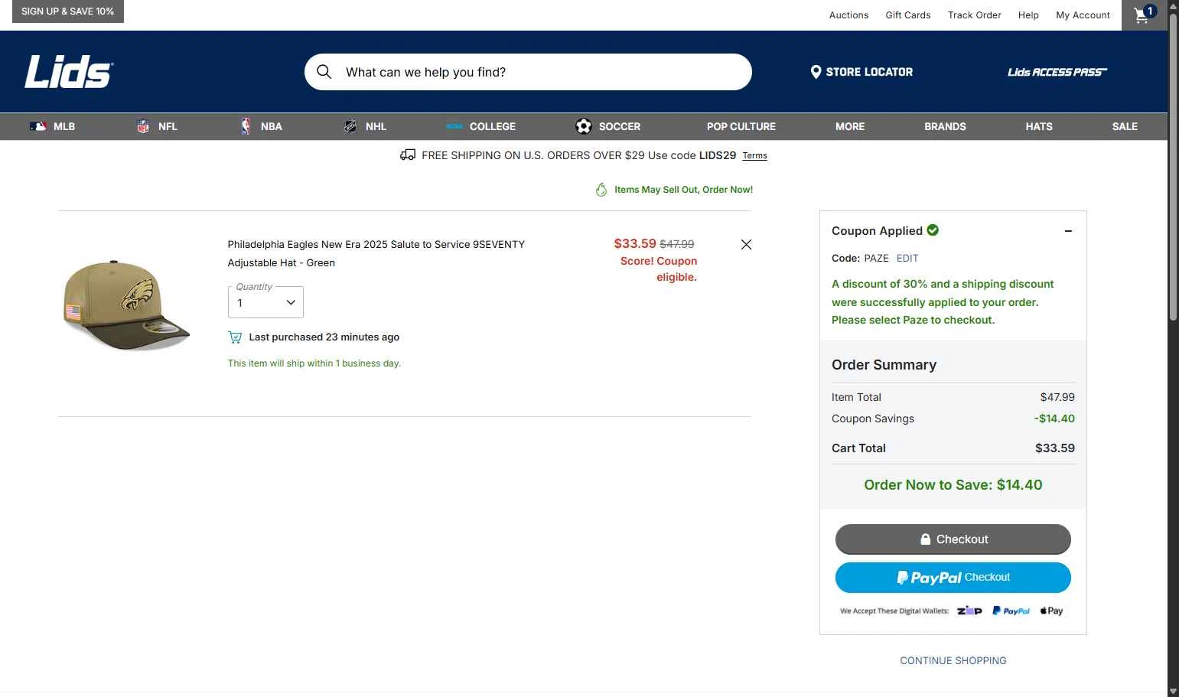Click the Store Locator pin icon

816,72
